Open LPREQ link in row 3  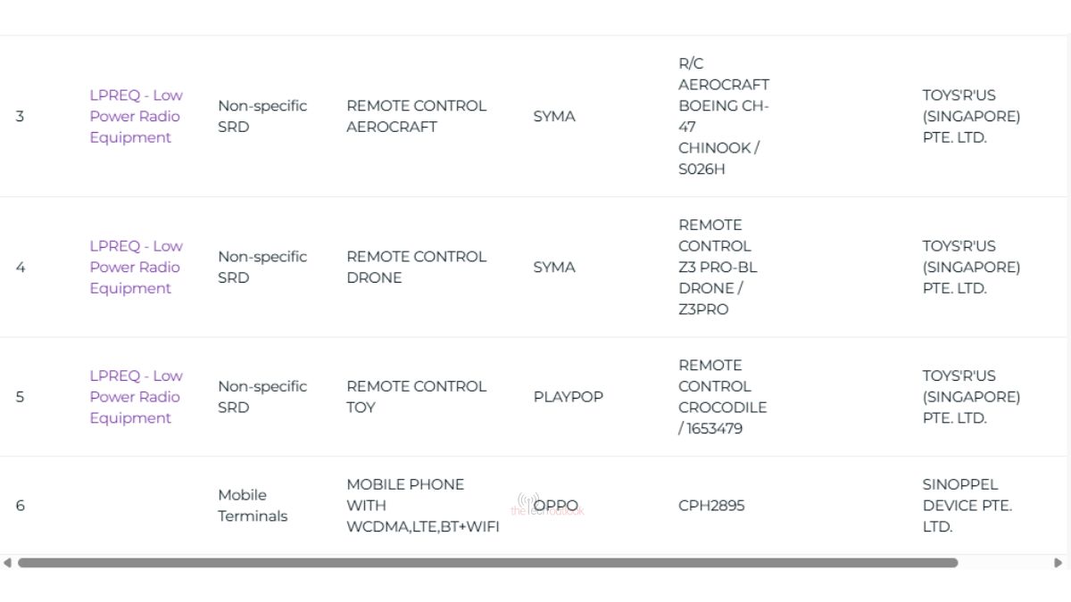136,116
